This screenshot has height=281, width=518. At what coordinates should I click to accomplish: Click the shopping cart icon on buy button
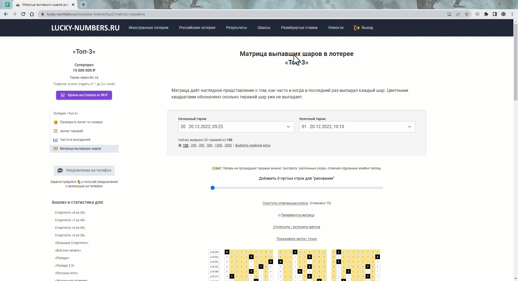coord(63,95)
